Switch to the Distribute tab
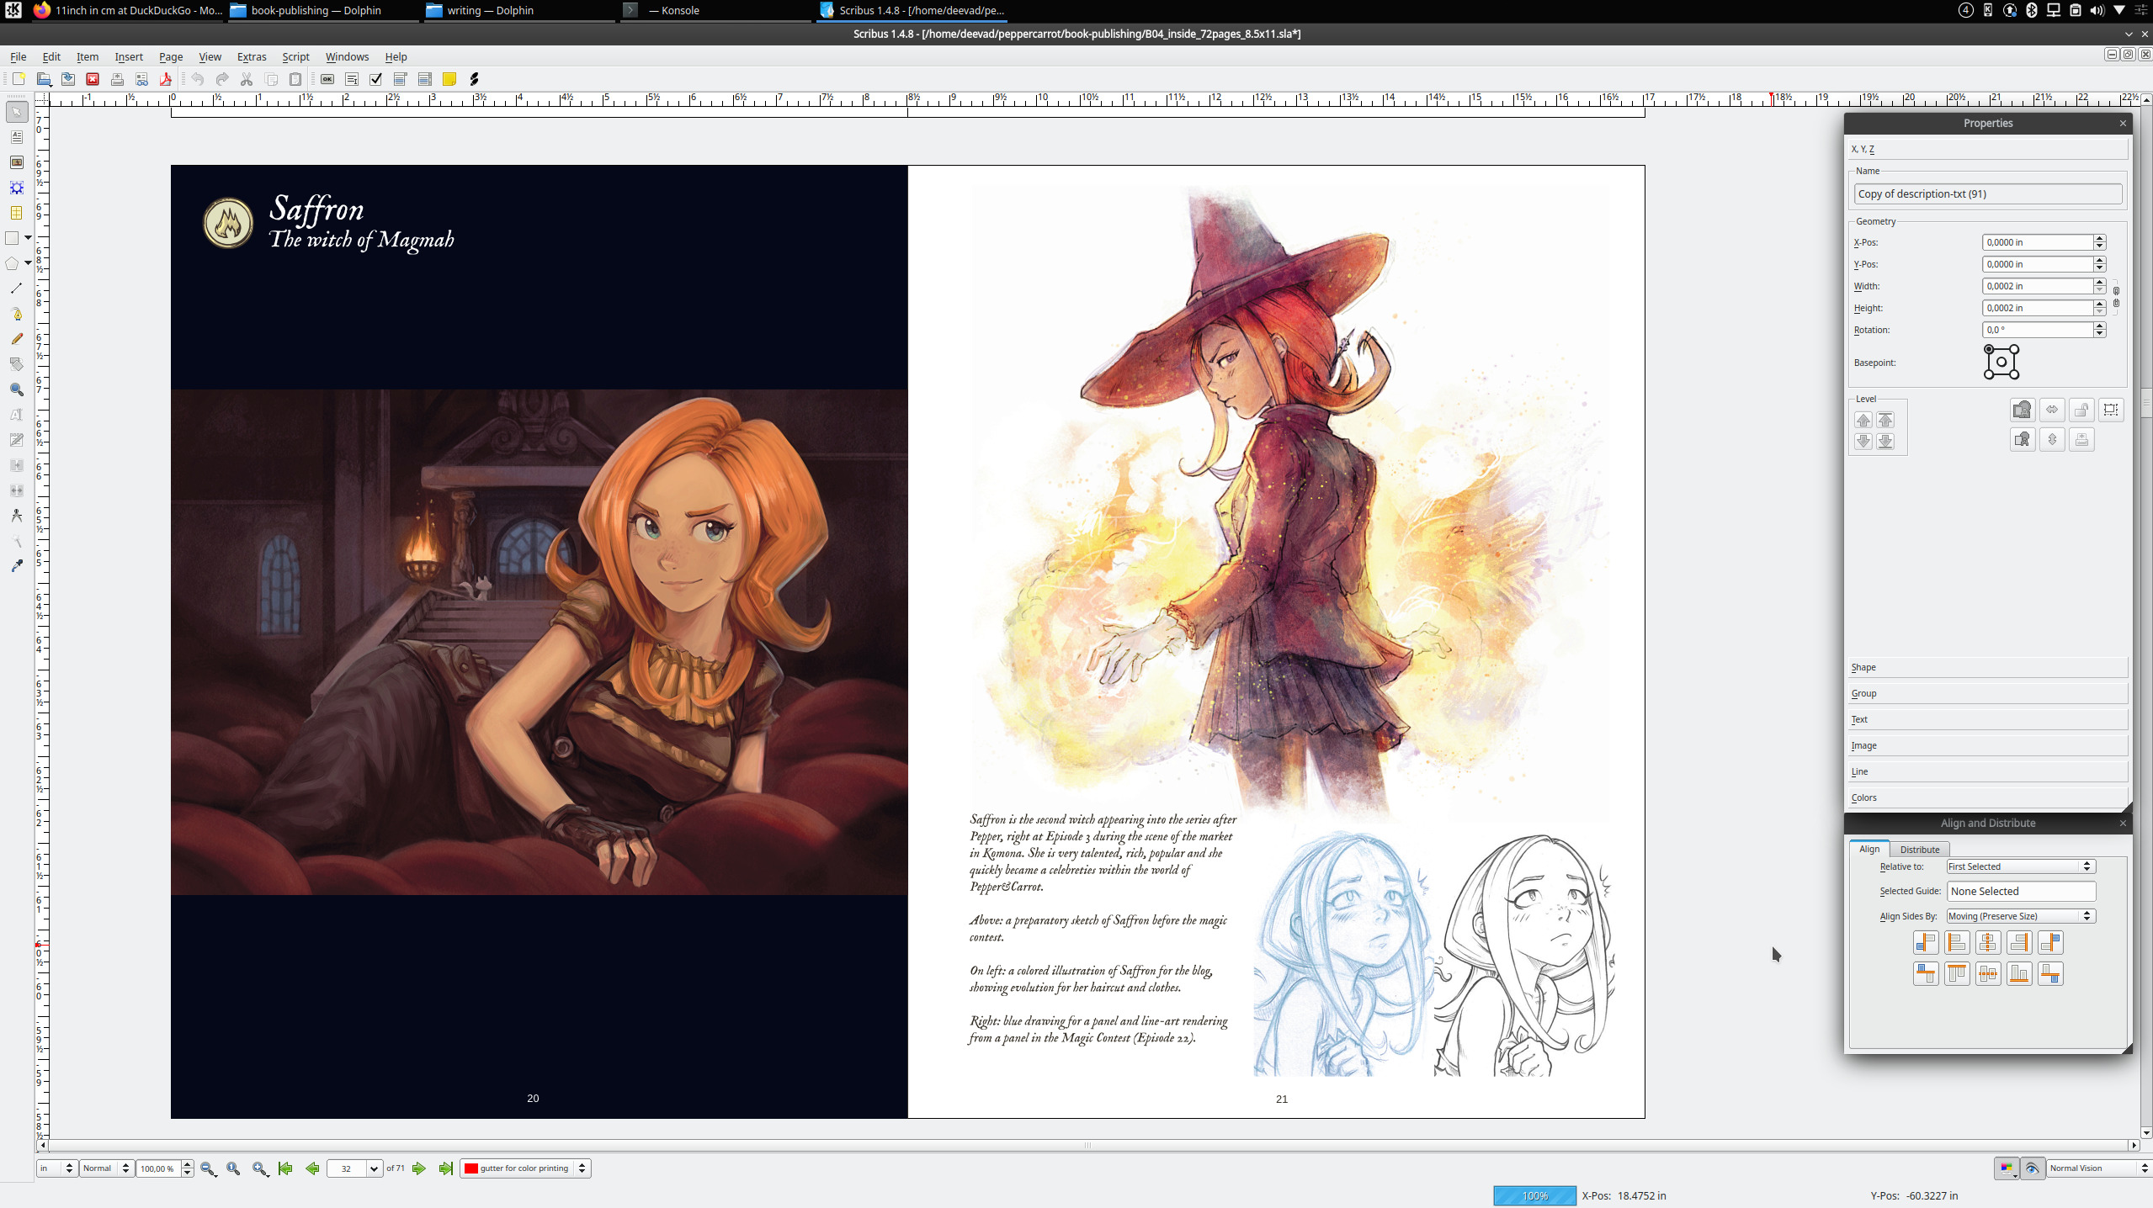 1919,850
